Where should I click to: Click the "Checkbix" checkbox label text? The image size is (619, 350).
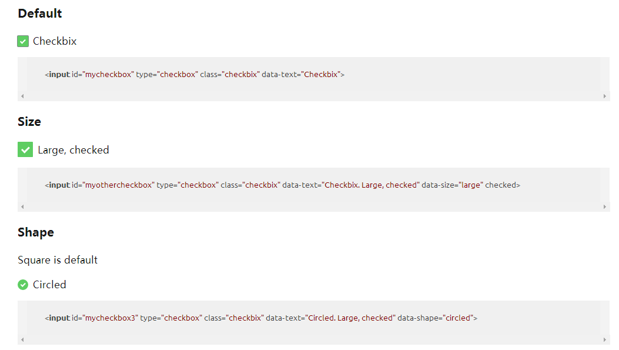55,41
